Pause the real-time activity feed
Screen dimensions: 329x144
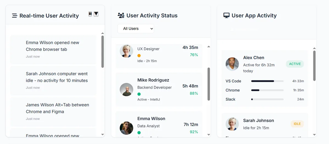[90, 14]
